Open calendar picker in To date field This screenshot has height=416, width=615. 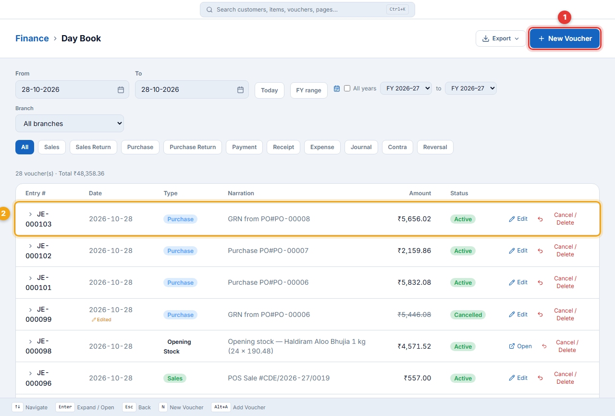click(x=240, y=89)
